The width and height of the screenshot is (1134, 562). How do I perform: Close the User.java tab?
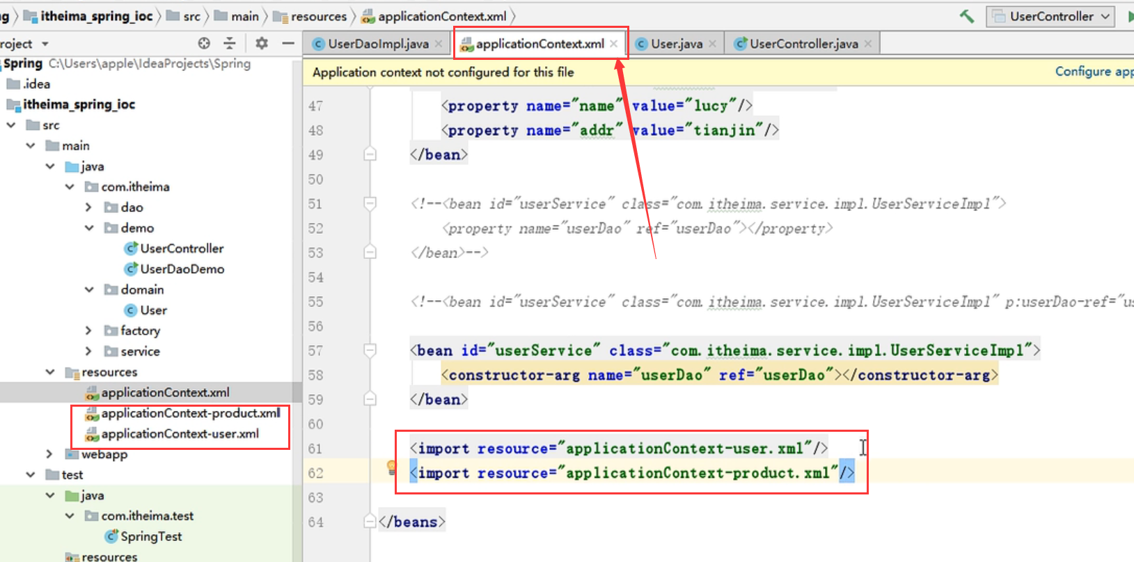pyautogui.click(x=712, y=44)
